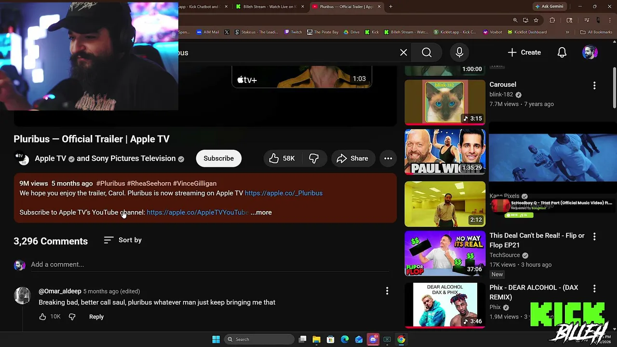Image resolution: width=617 pixels, height=347 pixels.
Task: Click Apple TV channel name
Action: [x=50, y=159]
